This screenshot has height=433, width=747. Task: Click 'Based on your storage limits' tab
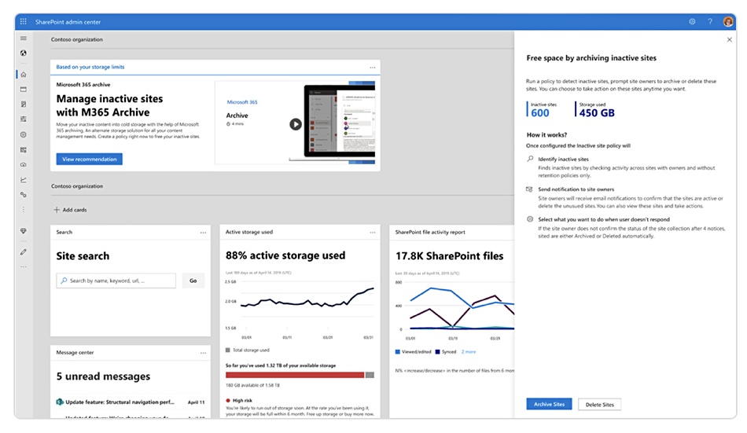point(90,67)
